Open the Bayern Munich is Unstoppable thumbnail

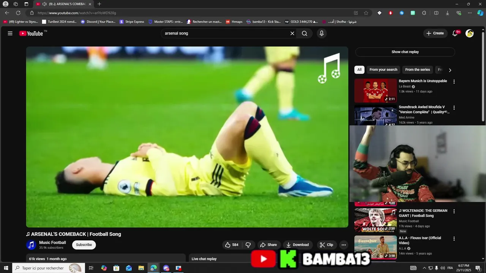click(x=376, y=91)
